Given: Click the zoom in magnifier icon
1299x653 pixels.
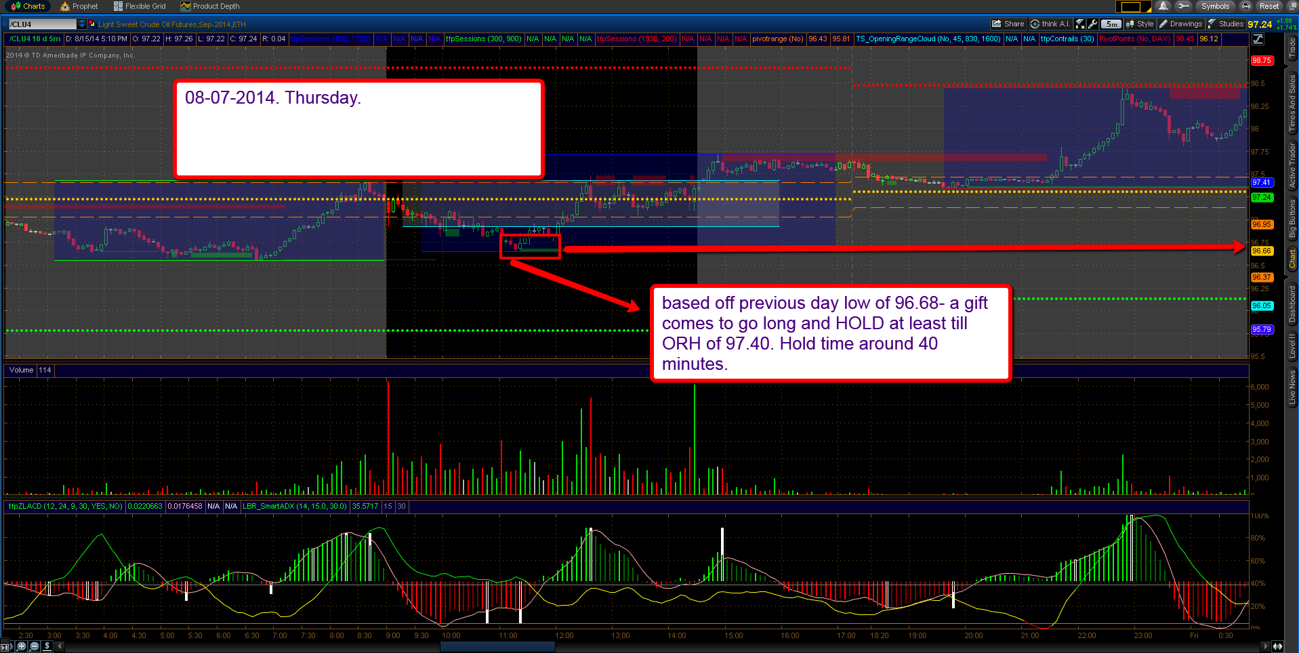Looking at the screenshot, I should click(x=22, y=646).
